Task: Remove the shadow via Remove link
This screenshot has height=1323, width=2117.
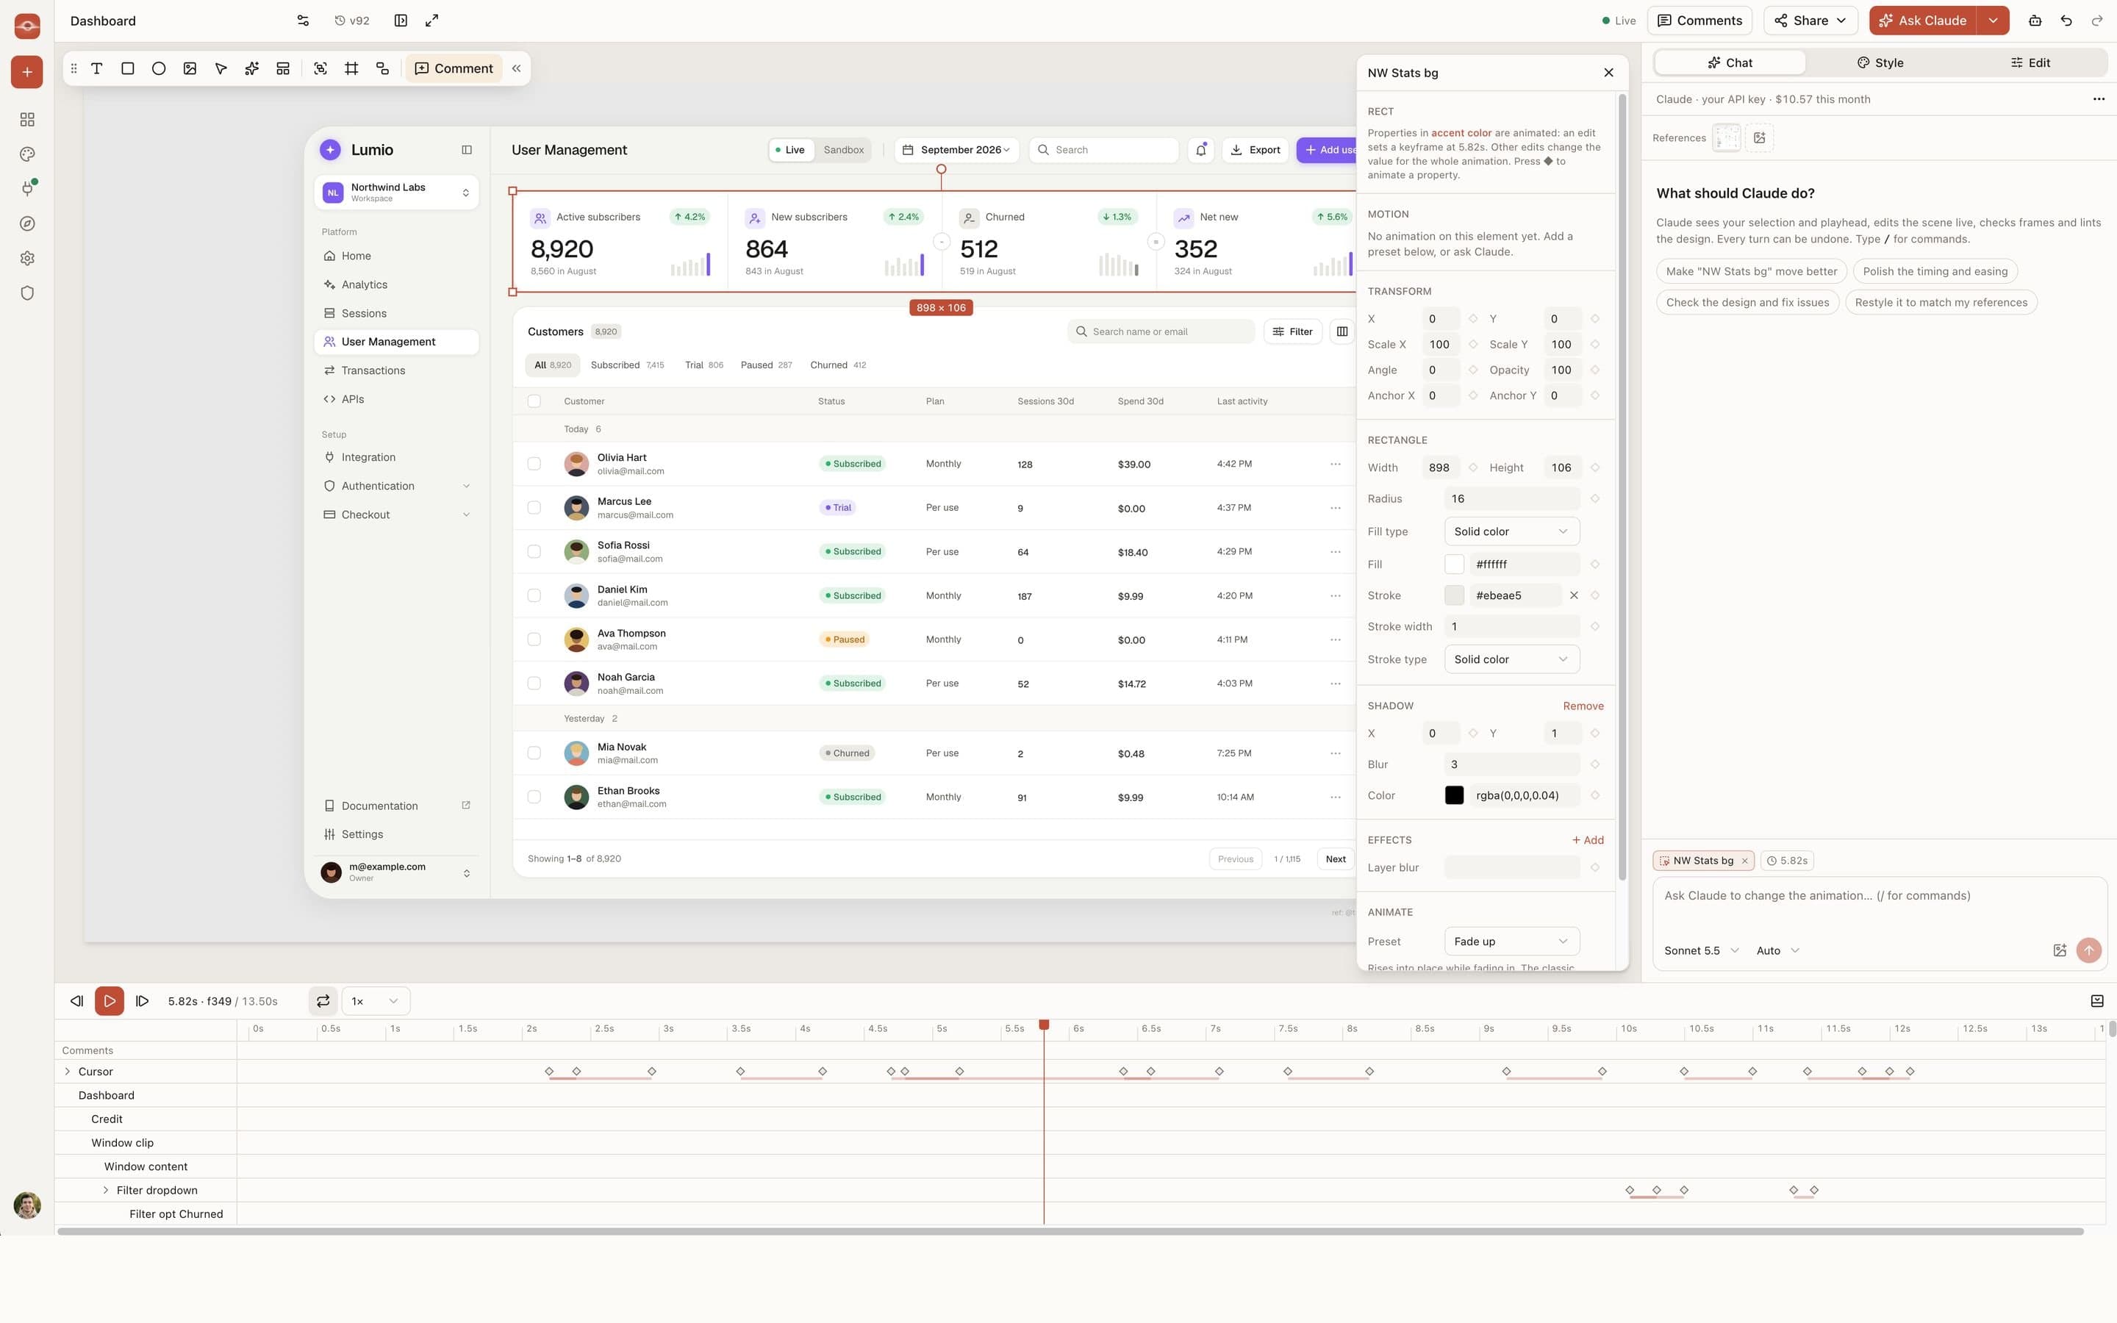Action: [1583, 706]
